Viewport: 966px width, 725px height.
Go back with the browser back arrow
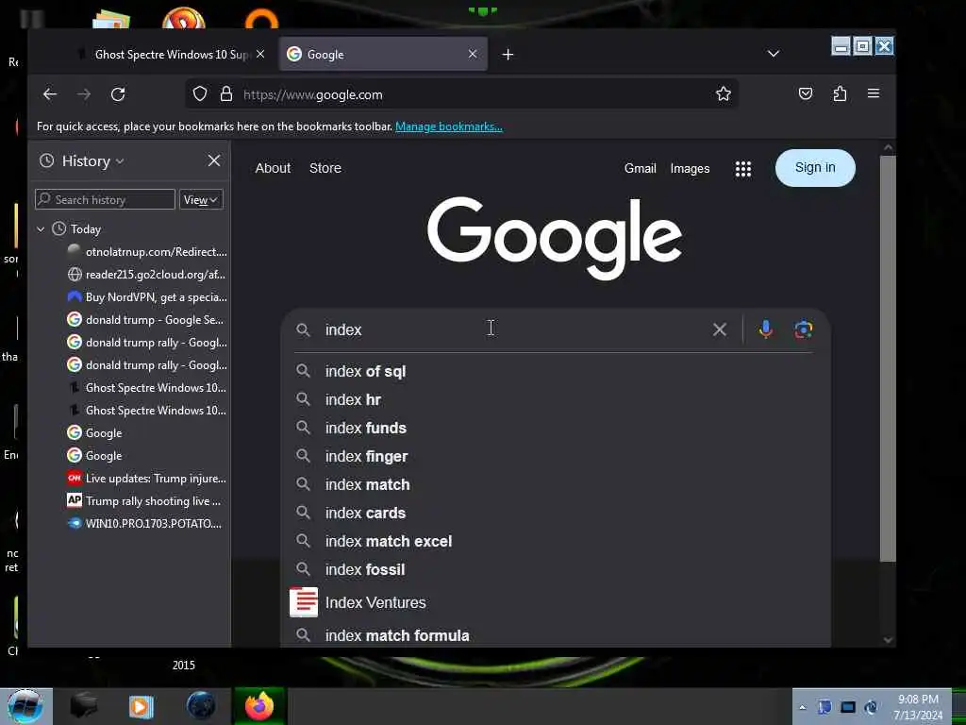point(50,94)
